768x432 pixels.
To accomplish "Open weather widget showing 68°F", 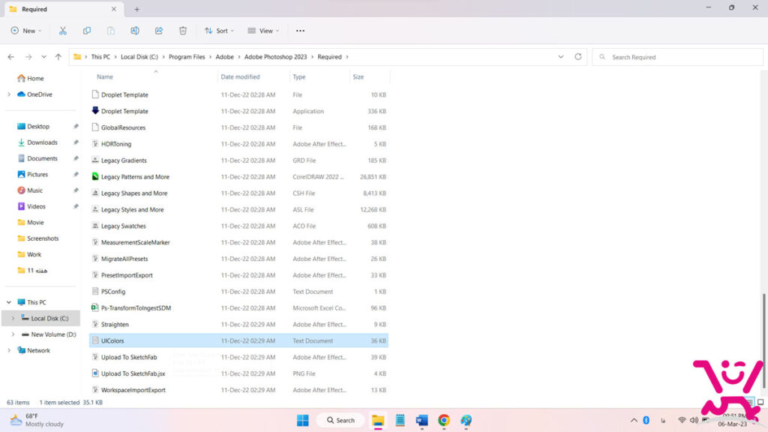I will (x=37, y=420).
